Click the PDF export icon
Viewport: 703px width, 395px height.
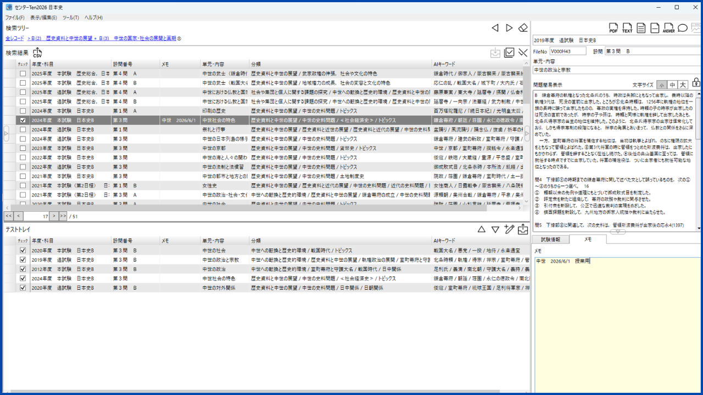(613, 29)
